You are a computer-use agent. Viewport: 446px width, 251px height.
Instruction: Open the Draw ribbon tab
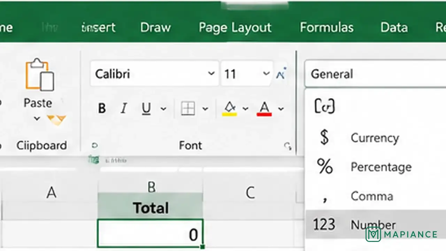(155, 28)
